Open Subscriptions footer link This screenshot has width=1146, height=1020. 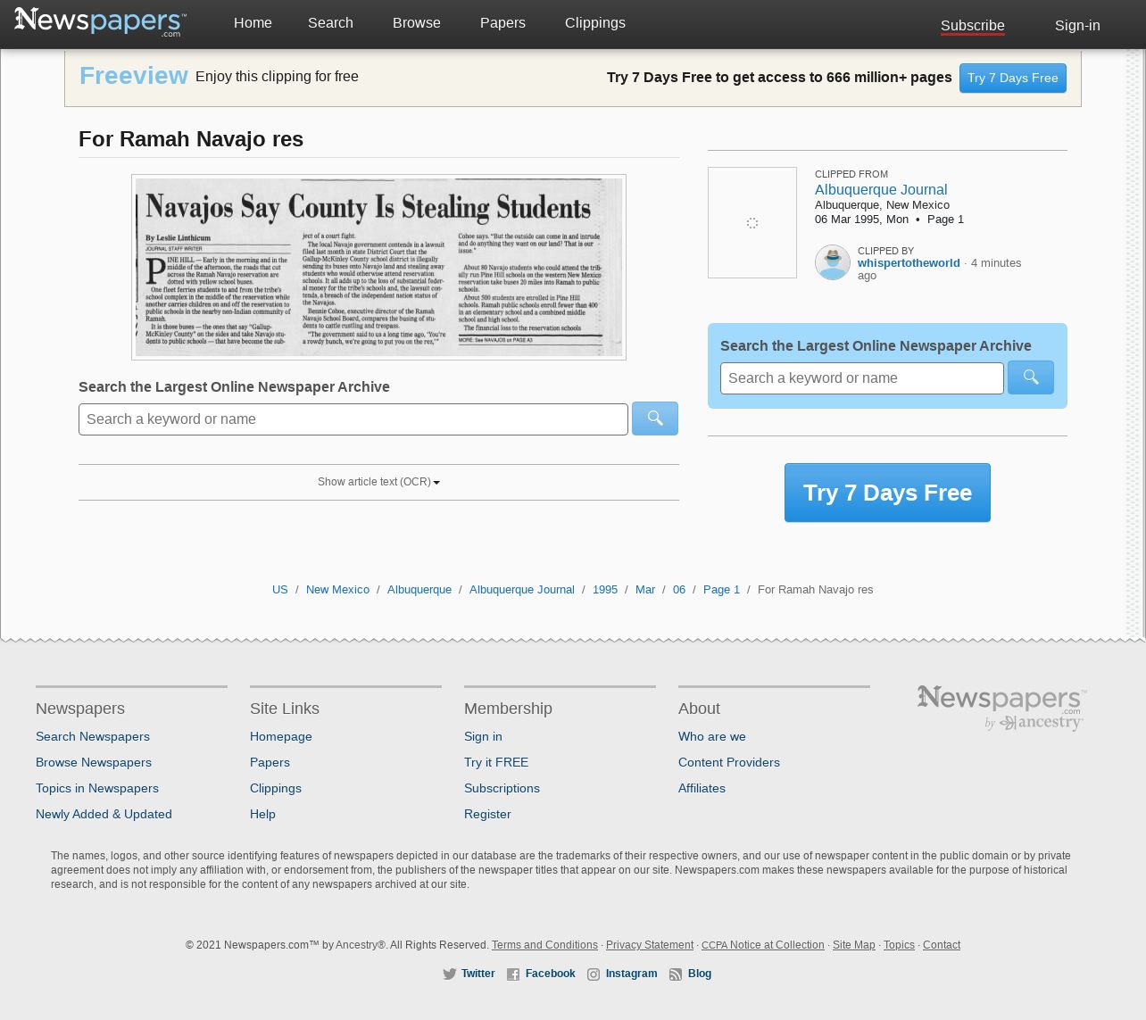click(502, 788)
